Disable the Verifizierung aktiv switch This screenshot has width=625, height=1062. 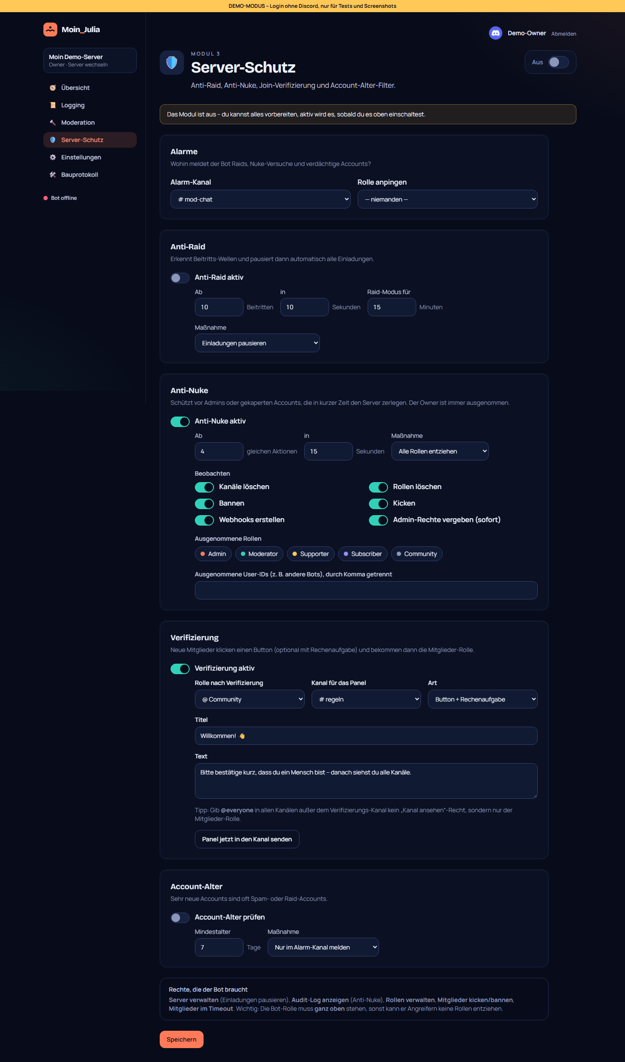tap(180, 669)
